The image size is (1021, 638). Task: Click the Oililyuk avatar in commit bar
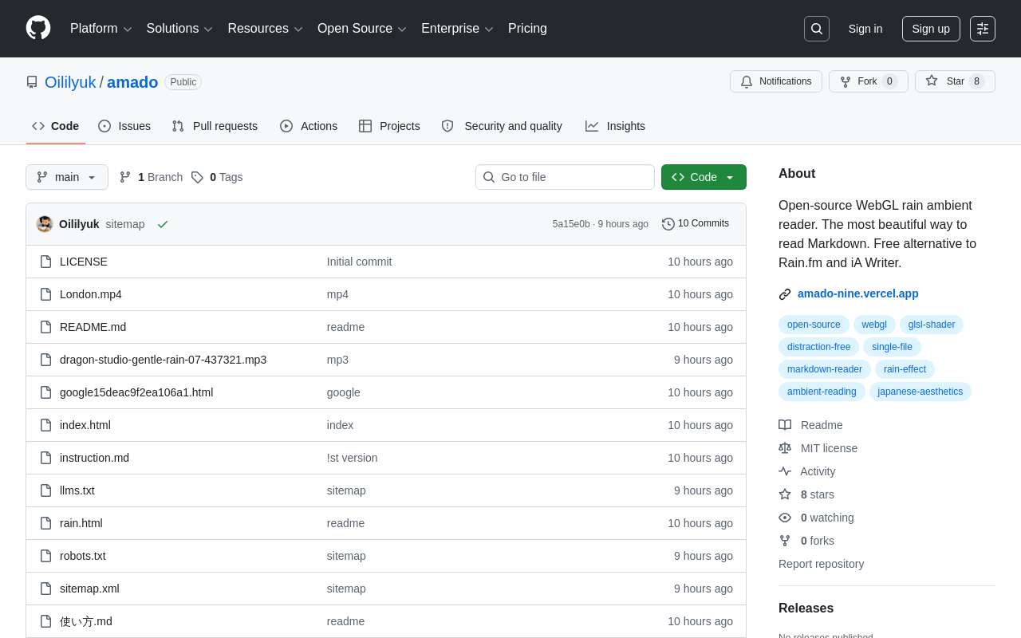[x=45, y=224]
